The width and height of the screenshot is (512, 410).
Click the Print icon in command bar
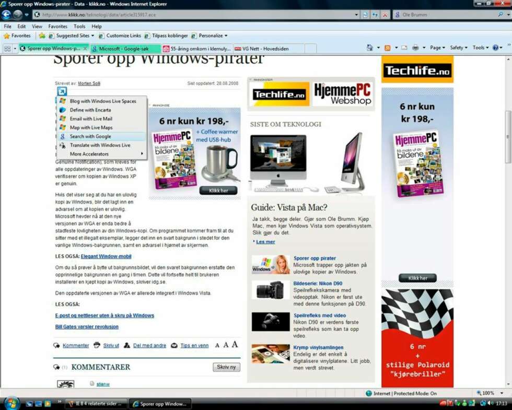pyautogui.click(x=415, y=48)
